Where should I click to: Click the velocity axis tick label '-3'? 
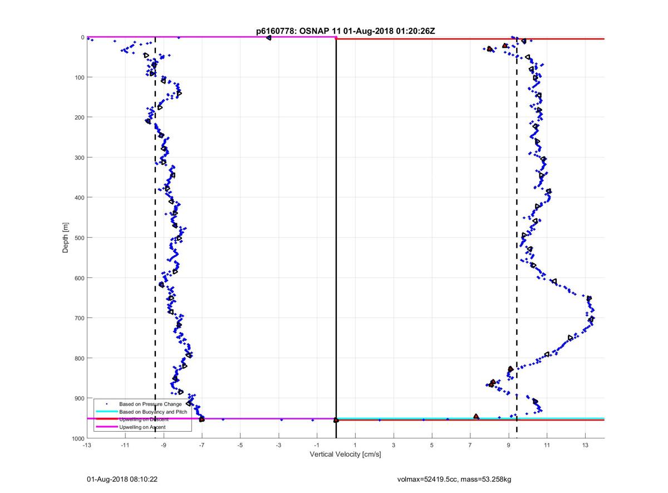pyautogui.click(x=278, y=445)
